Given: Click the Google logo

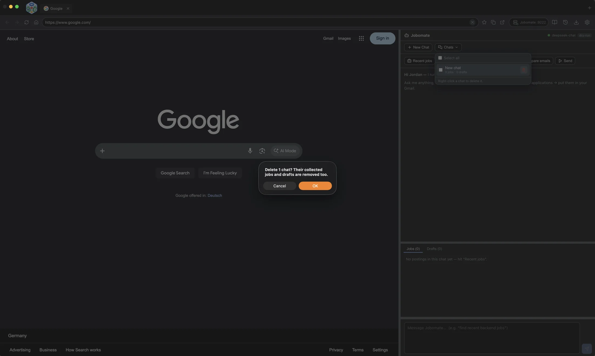Looking at the screenshot, I should point(198,121).
